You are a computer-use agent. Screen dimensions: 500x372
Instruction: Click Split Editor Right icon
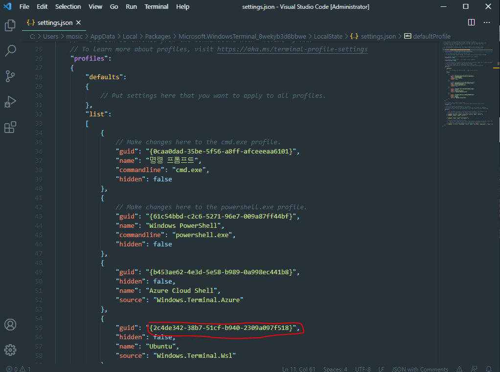(471, 22)
